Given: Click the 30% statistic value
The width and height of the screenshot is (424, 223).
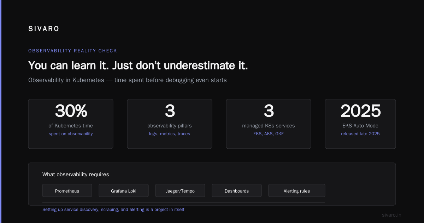Looking at the screenshot, I should [x=71, y=111].
